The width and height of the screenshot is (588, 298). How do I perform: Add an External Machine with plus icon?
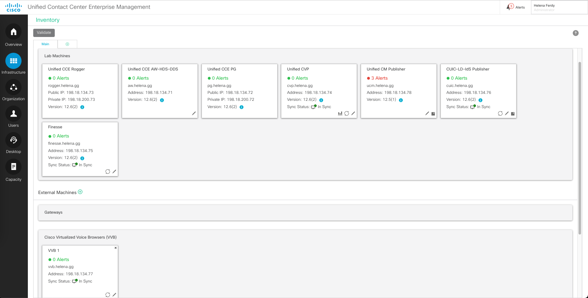pos(80,192)
